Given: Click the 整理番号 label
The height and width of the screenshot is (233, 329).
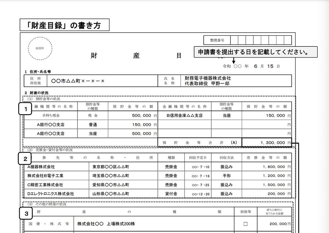Looking at the screenshot, I should pyautogui.click(x=217, y=40).
